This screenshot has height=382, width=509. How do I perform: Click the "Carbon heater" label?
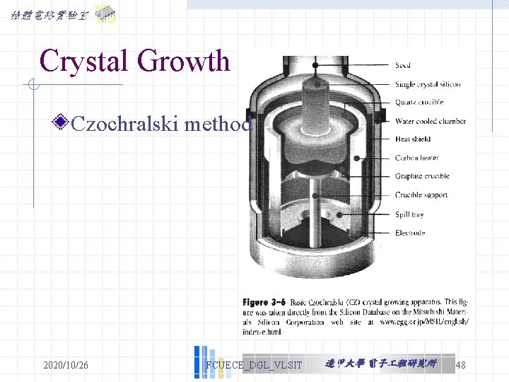click(416, 158)
